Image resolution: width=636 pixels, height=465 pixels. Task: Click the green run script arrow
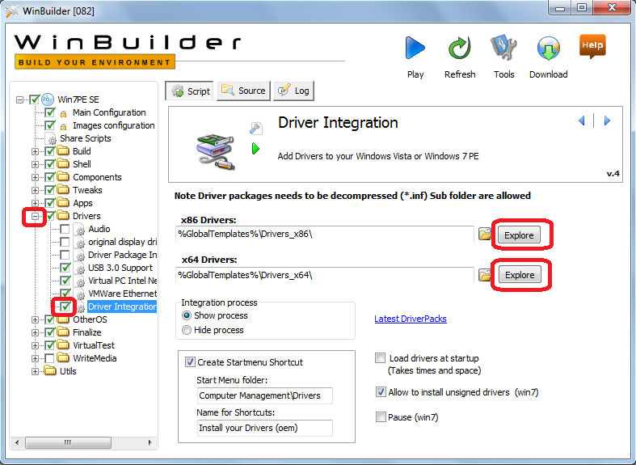(x=255, y=149)
